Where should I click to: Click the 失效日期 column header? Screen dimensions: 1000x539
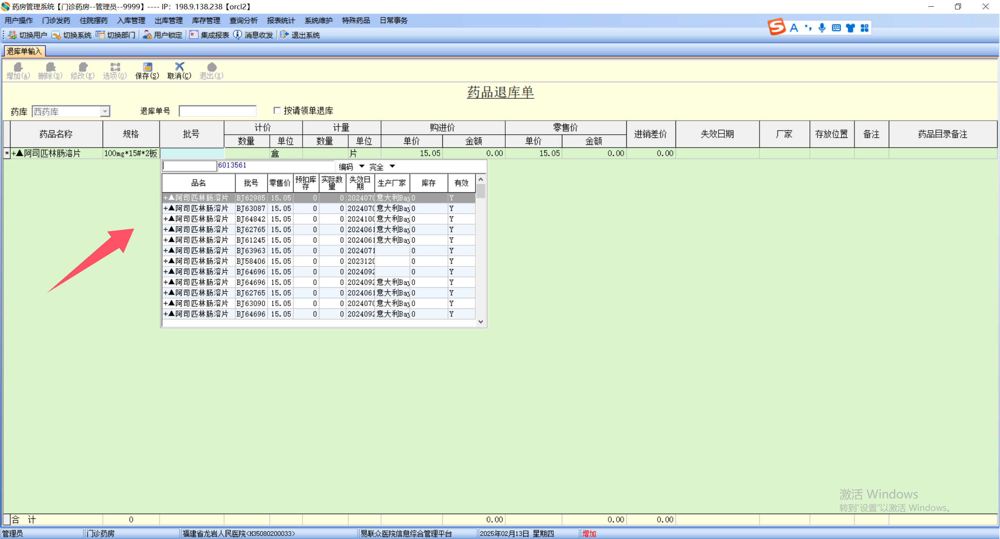pyautogui.click(x=717, y=134)
